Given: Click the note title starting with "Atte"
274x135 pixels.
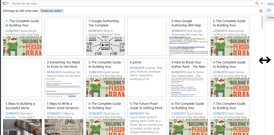Looking at the screenshot, I should tap(270, 4).
